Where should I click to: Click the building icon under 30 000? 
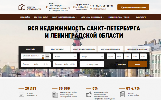pos(55,94)
